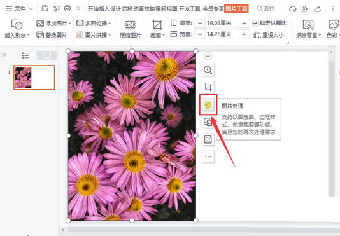Click the undo/redo quick access icon
The width and height of the screenshot is (340, 236).
56,8
